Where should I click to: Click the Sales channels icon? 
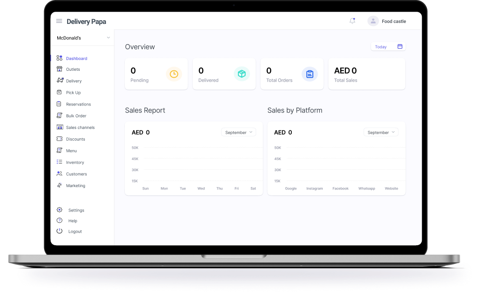pos(60,127)
